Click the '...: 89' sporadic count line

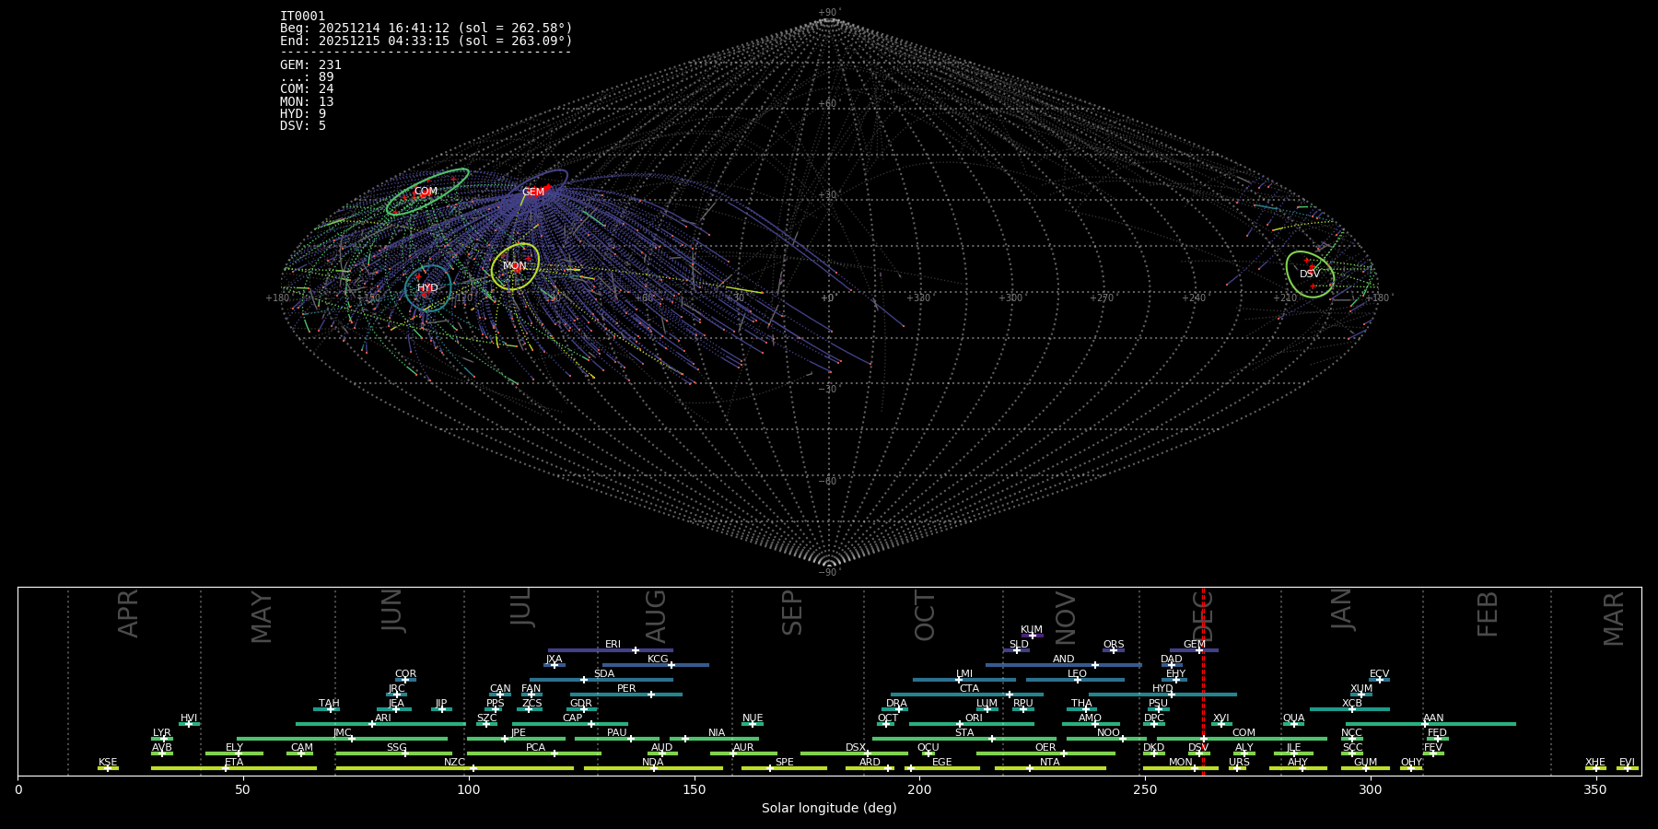pos(307,77)
